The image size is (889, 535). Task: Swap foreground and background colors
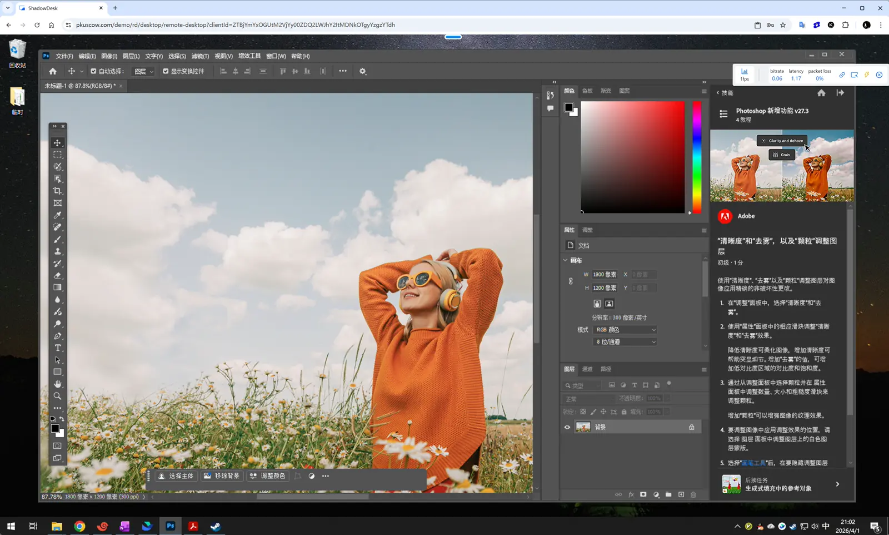pyautogui.click(x=62, y=419)
